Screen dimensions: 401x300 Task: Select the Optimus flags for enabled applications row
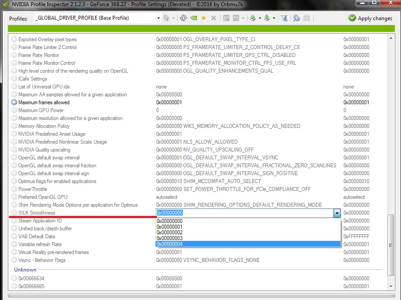[x=197, y=181]
